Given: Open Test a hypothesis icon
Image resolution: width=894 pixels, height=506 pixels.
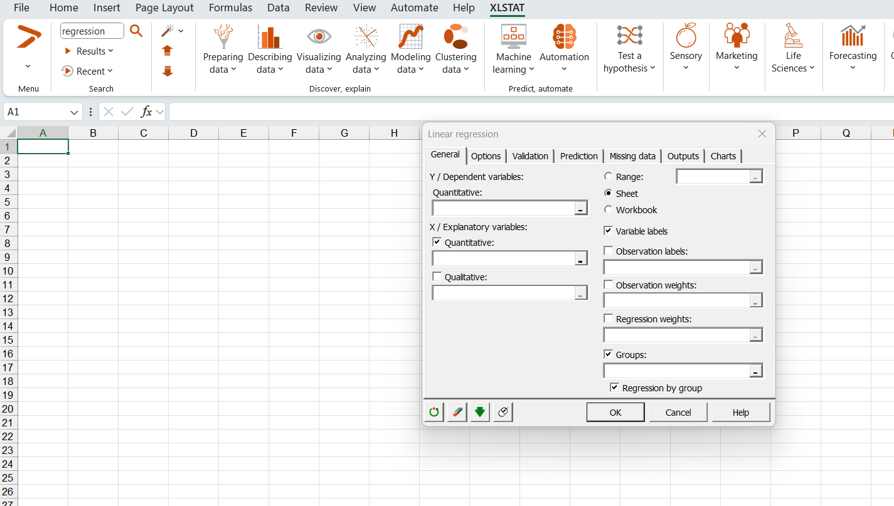Looking at the screenshot, I should 629,36.
